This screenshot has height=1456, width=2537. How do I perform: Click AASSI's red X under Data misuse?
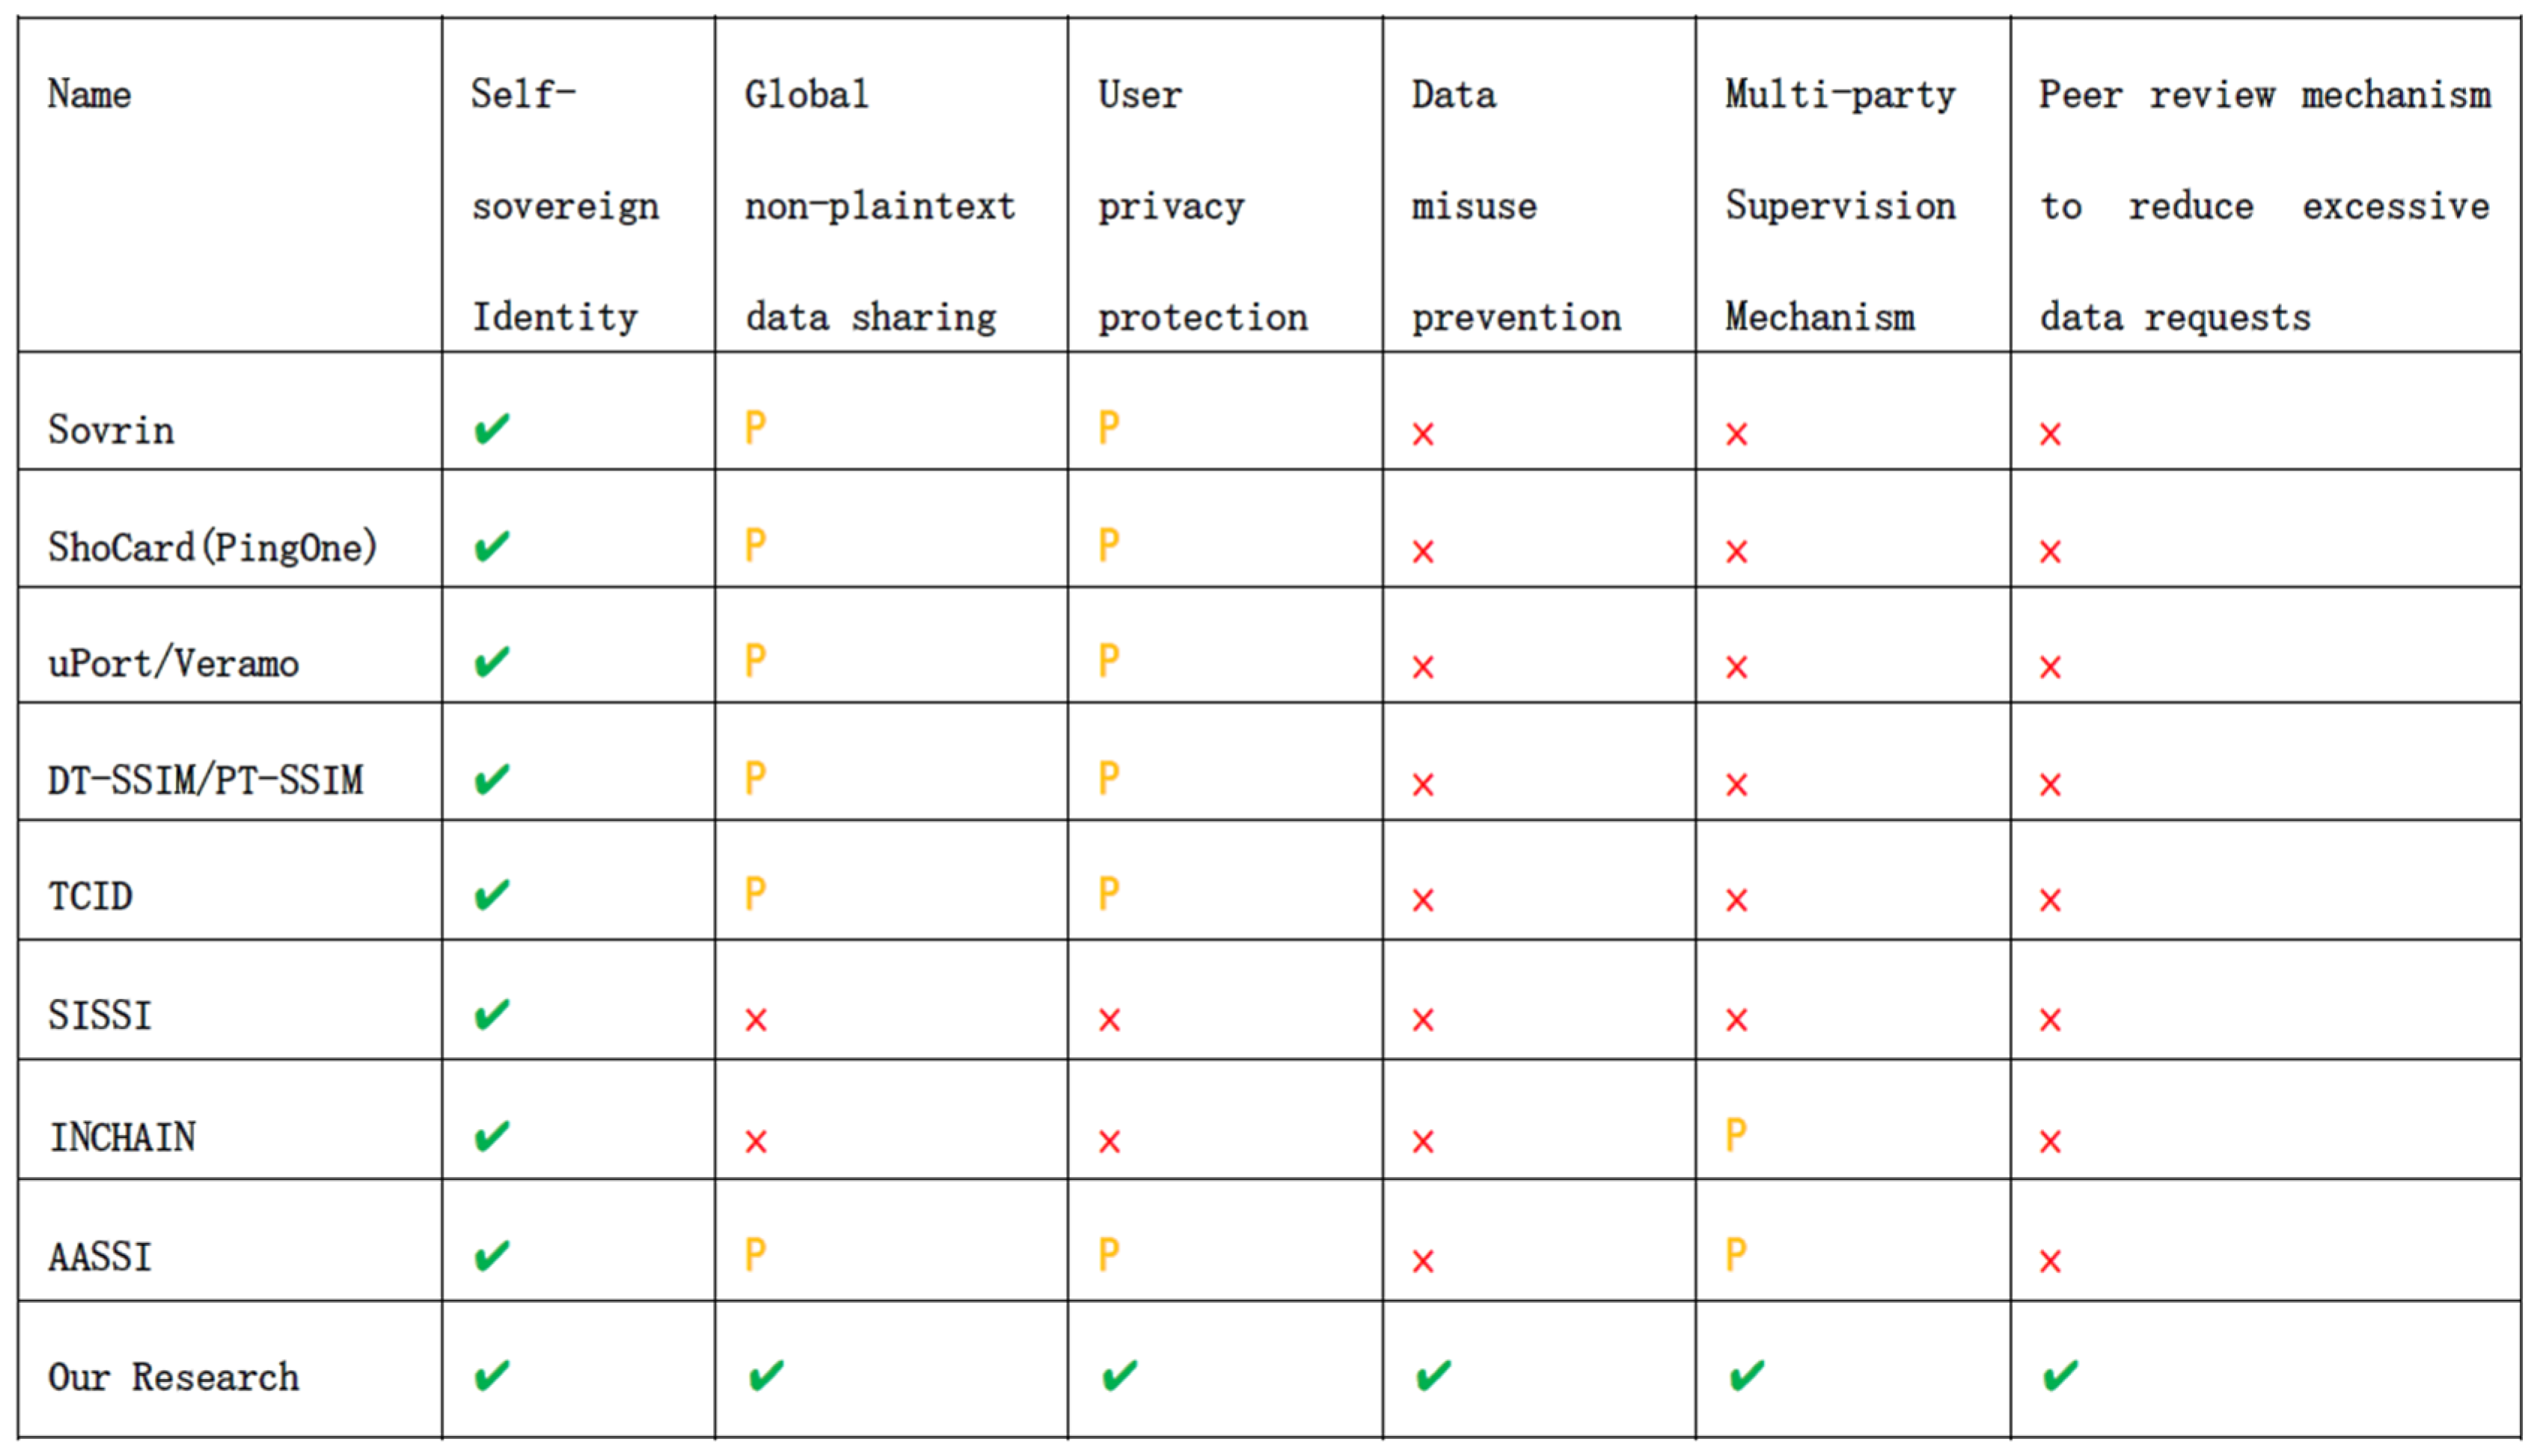tap(1422, 1261)
